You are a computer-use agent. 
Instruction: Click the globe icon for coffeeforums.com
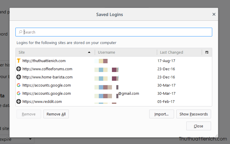pos(19,69)
